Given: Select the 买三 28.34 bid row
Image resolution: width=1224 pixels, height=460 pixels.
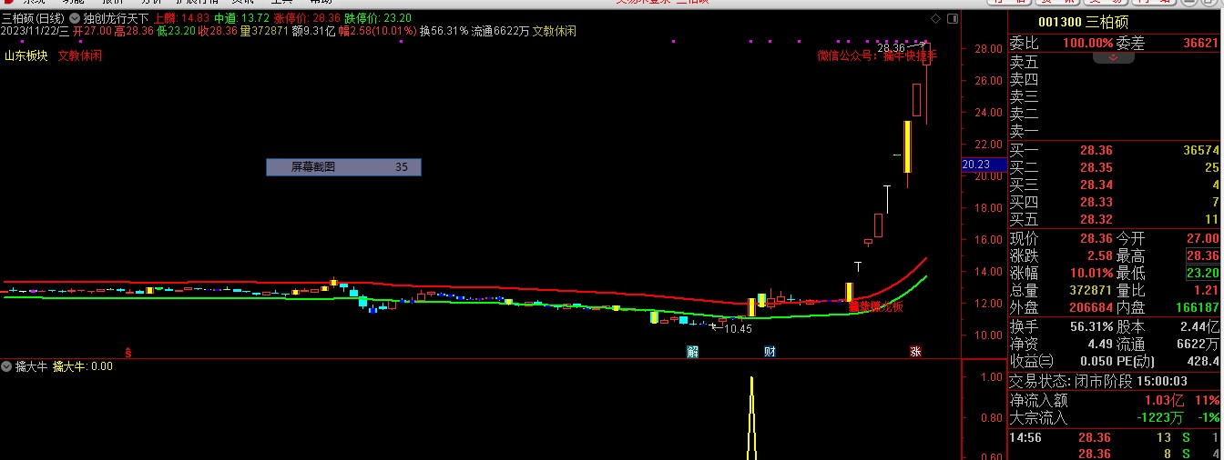Looking at the screenshot, I should point(1115,185).
